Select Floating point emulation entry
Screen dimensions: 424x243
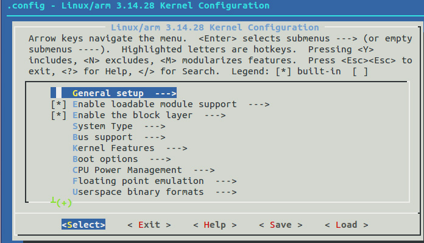pyautogui.click(x=154, y=181)
